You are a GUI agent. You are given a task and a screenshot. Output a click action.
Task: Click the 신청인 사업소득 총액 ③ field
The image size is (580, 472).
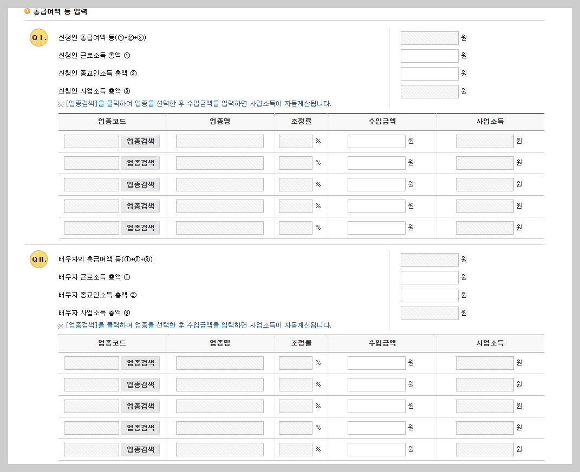(x=429, y=91)
